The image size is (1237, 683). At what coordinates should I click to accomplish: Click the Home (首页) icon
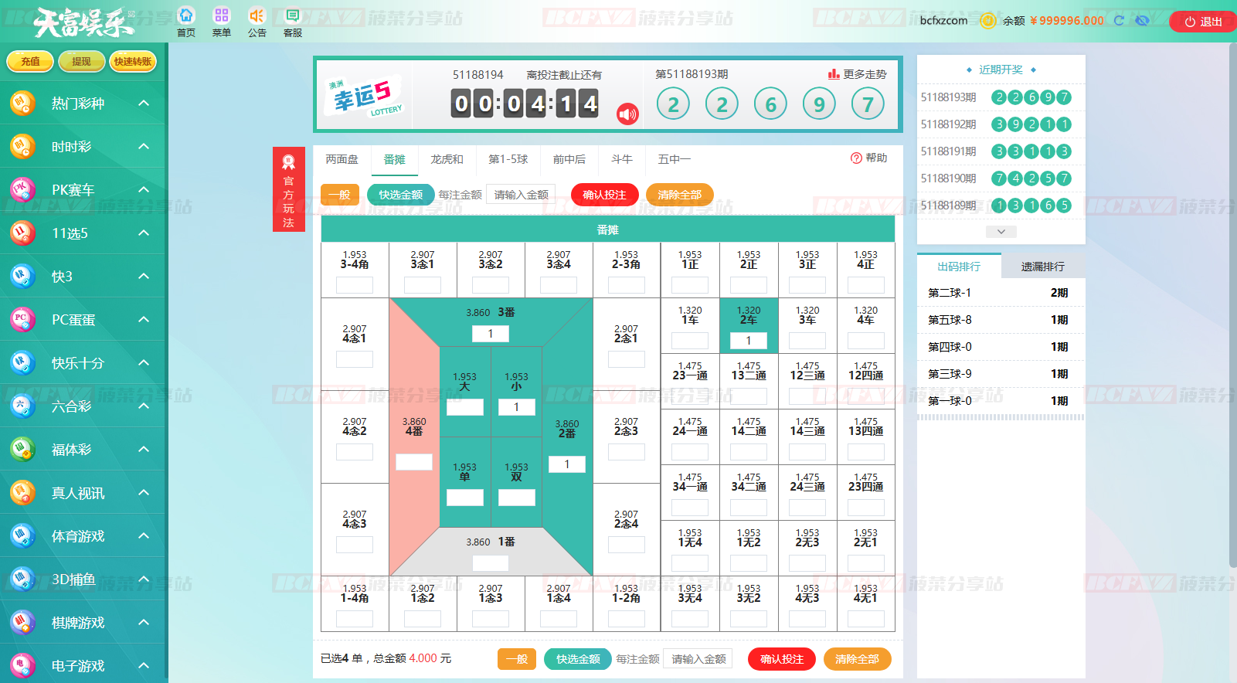[x=186, y=16]
